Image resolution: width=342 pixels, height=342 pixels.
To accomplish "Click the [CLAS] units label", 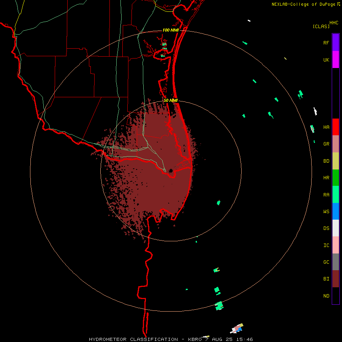I will click(x=321, y=27).
